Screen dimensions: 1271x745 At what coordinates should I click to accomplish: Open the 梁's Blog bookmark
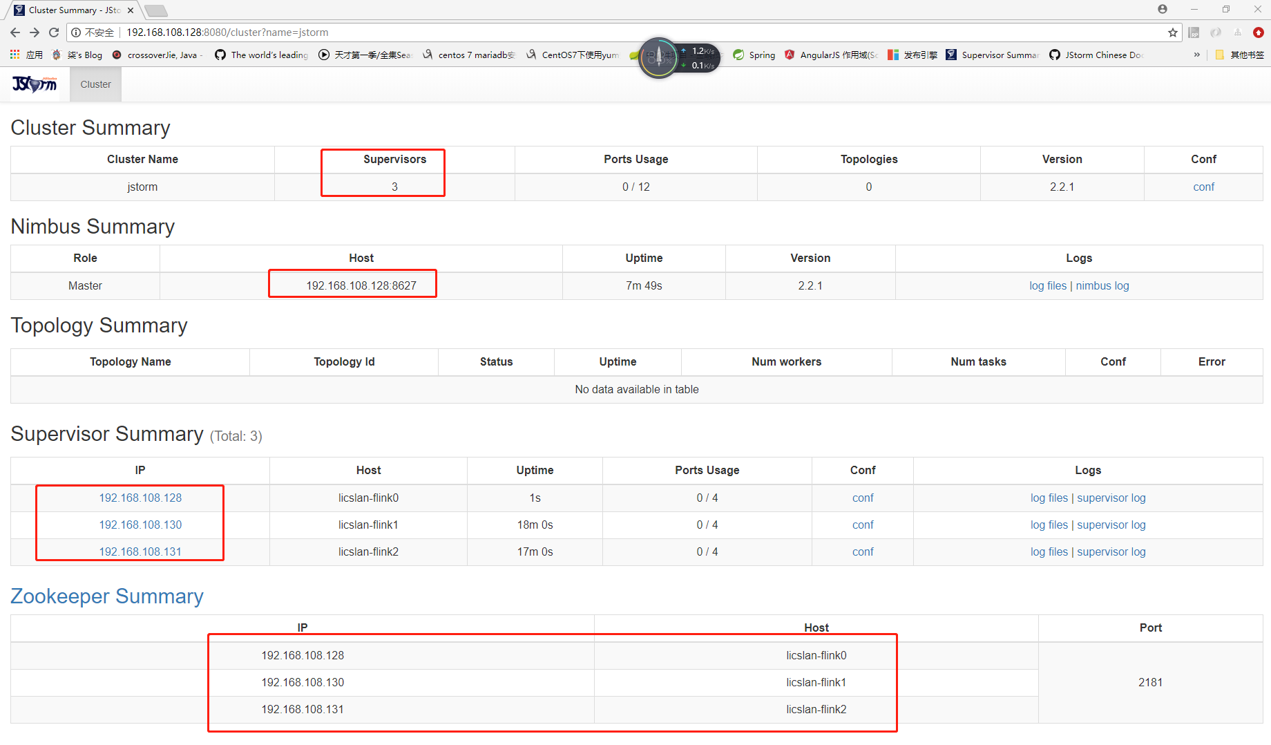click(77, 55)
